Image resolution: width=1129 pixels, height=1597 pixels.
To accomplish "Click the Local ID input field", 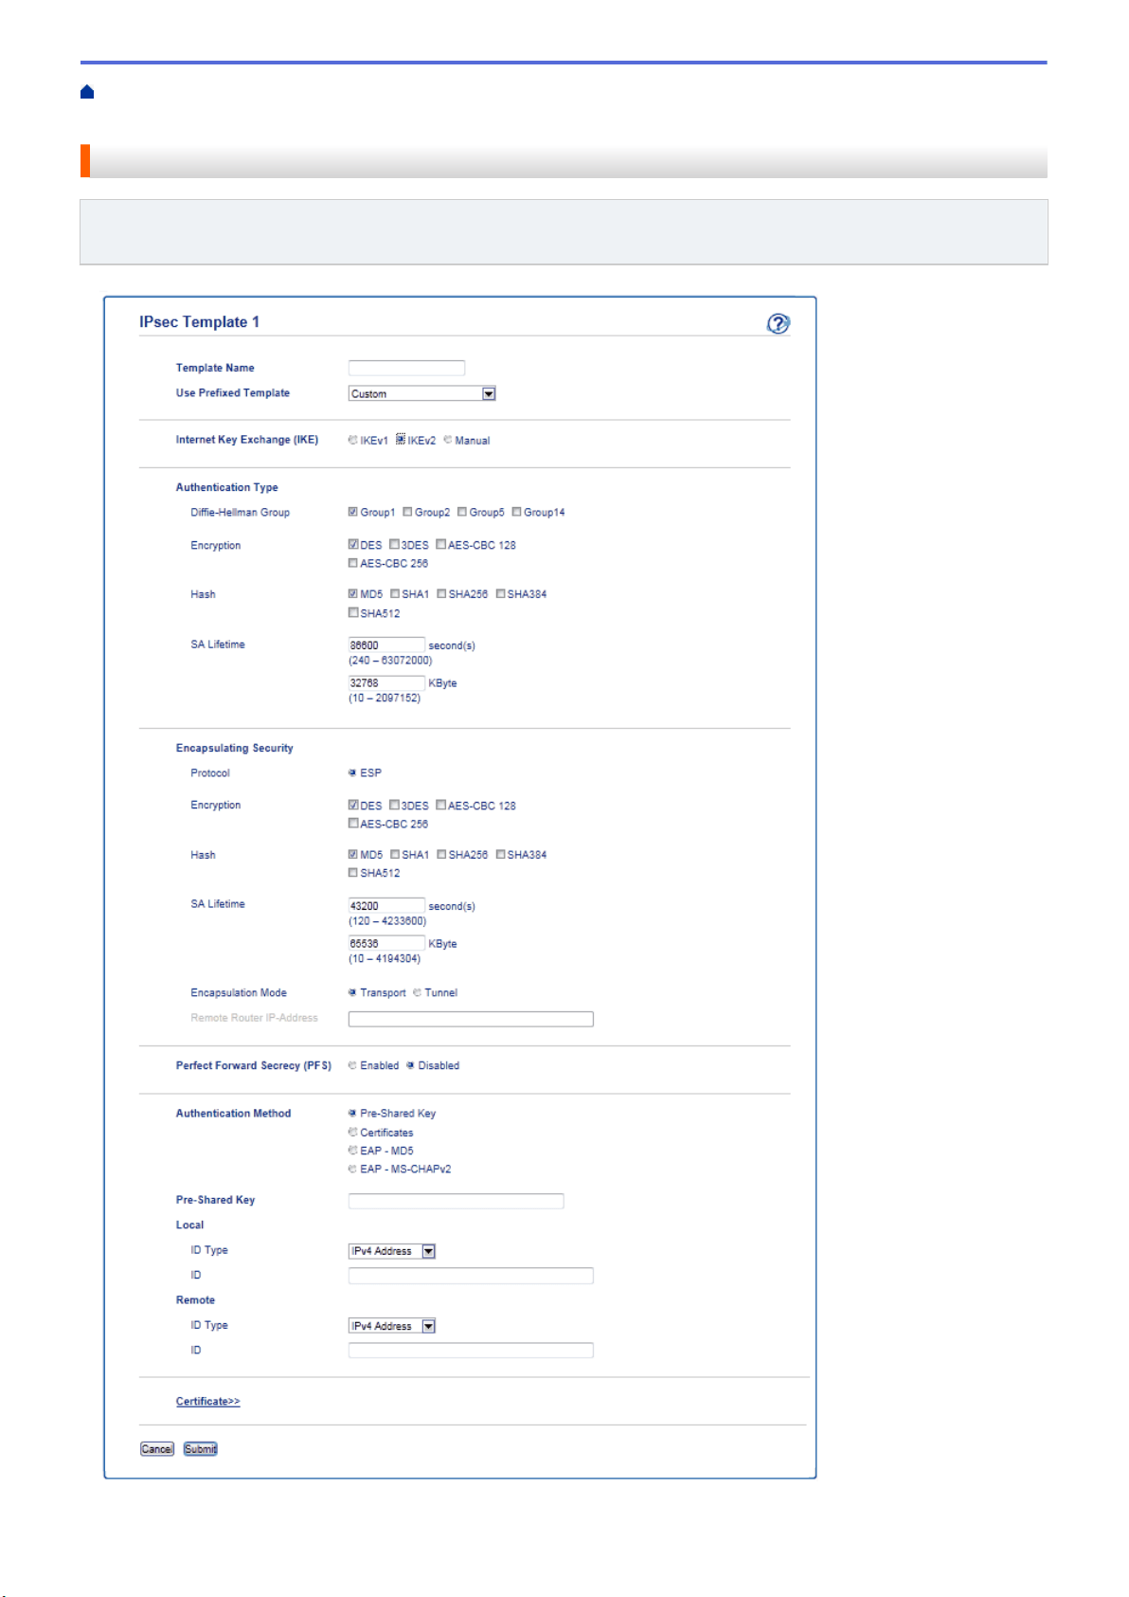I will pos(471,1276).
